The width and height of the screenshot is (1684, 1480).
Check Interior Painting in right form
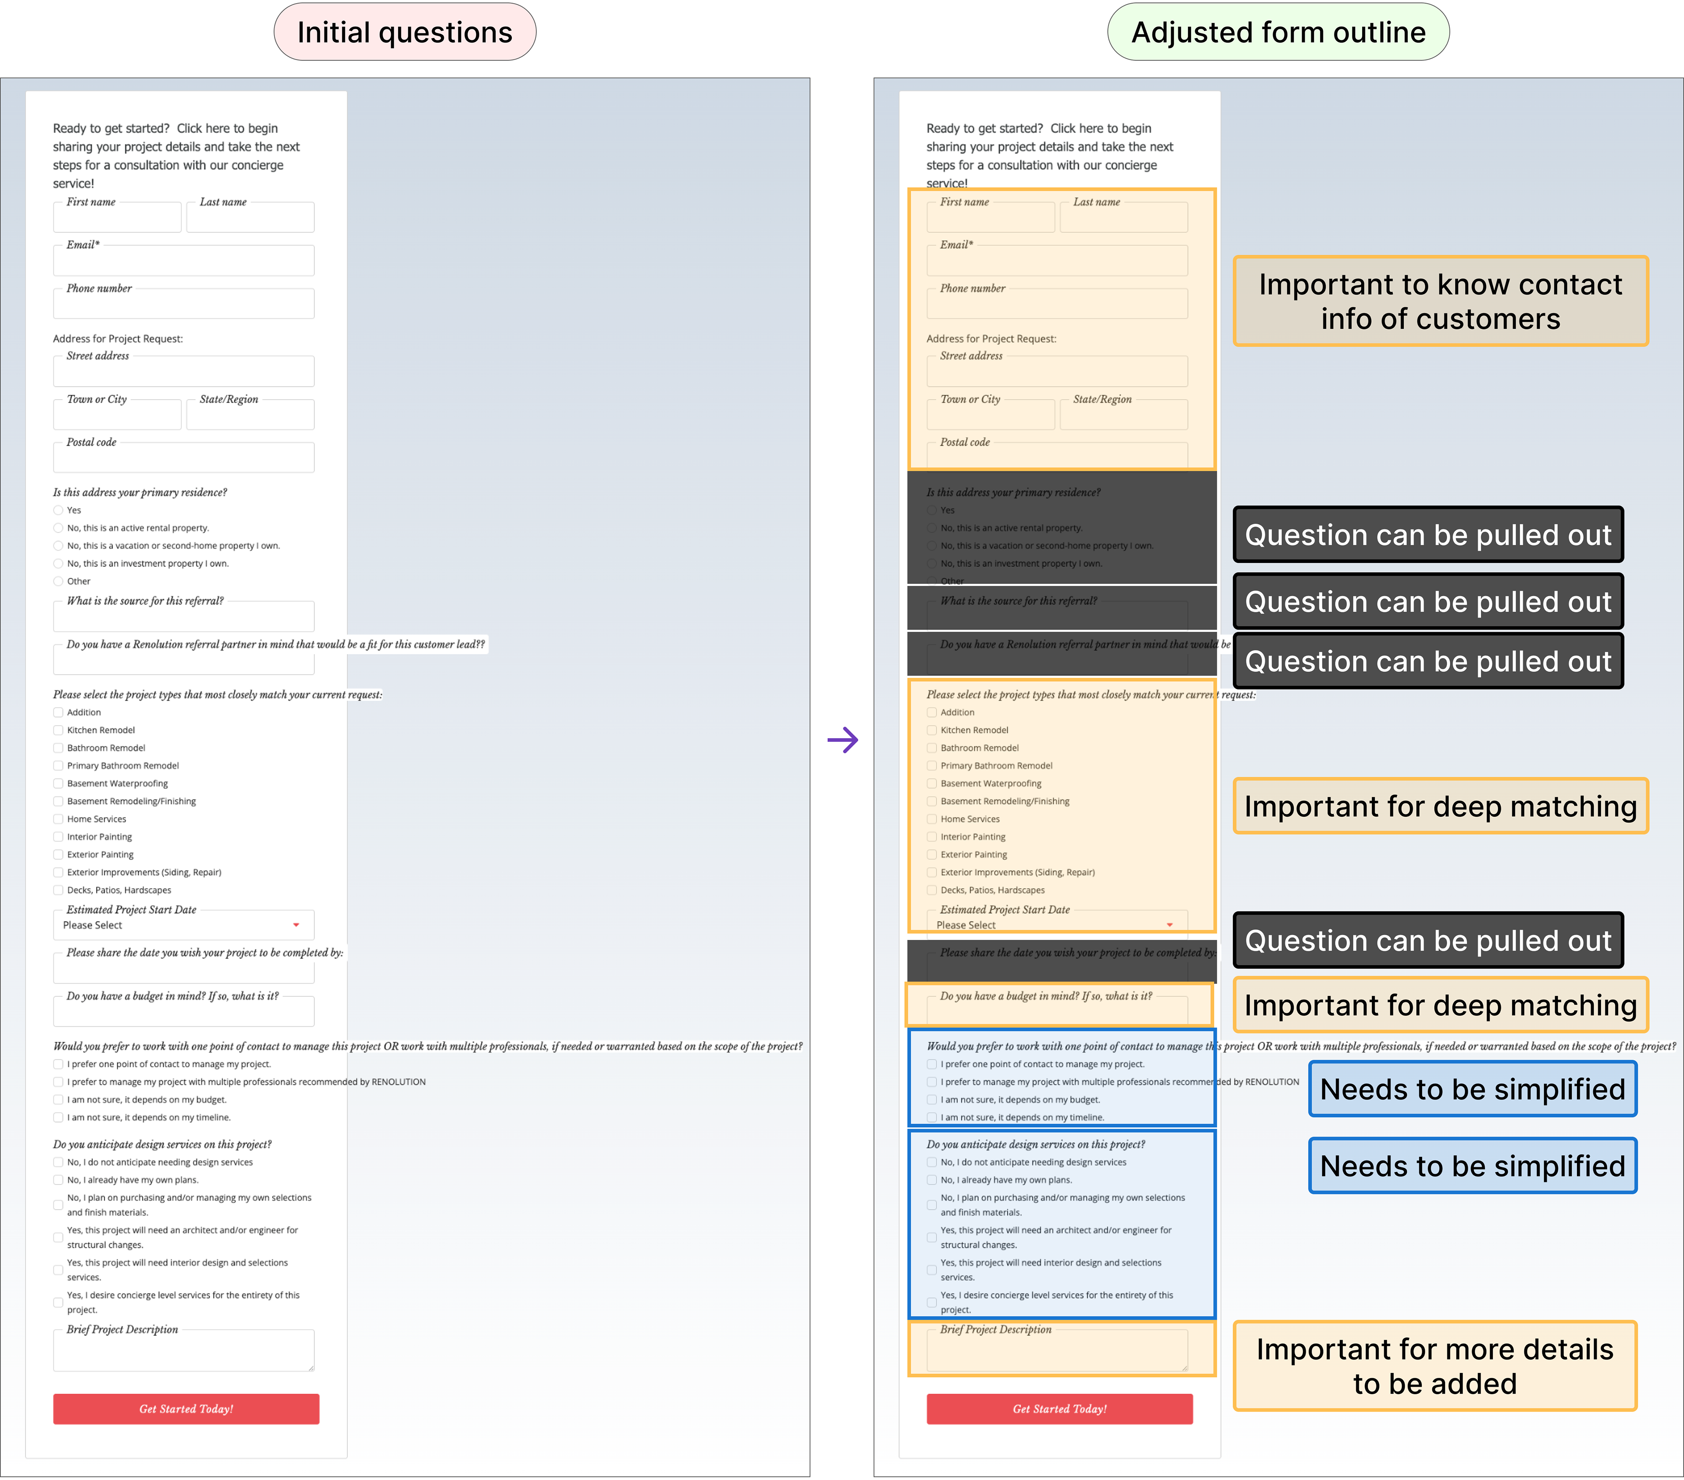(x=932, y=837)
